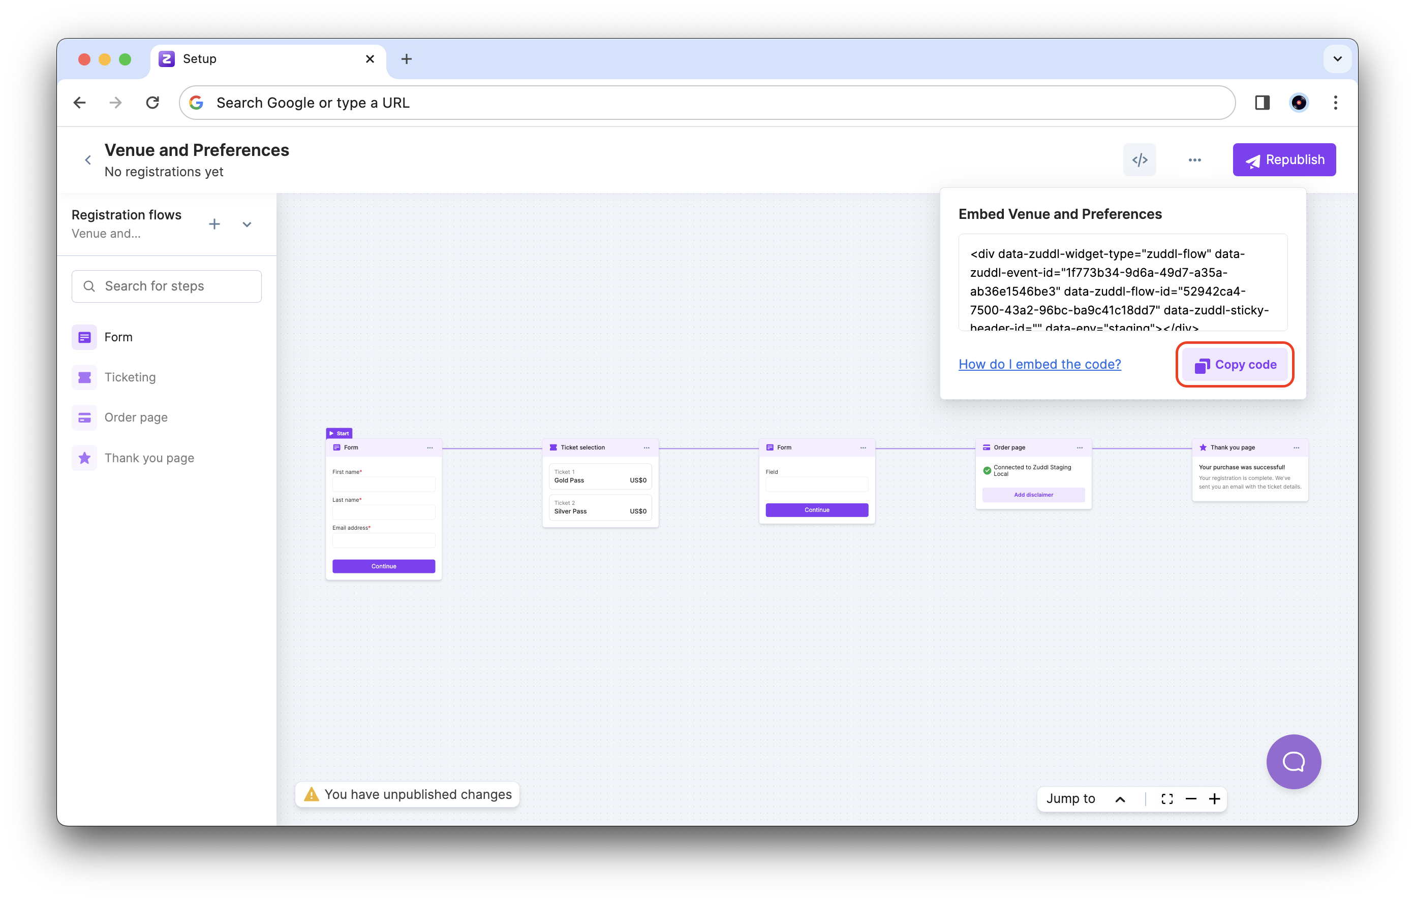
Task: Click the embed code icon button
Action: tap(1139, 160)
